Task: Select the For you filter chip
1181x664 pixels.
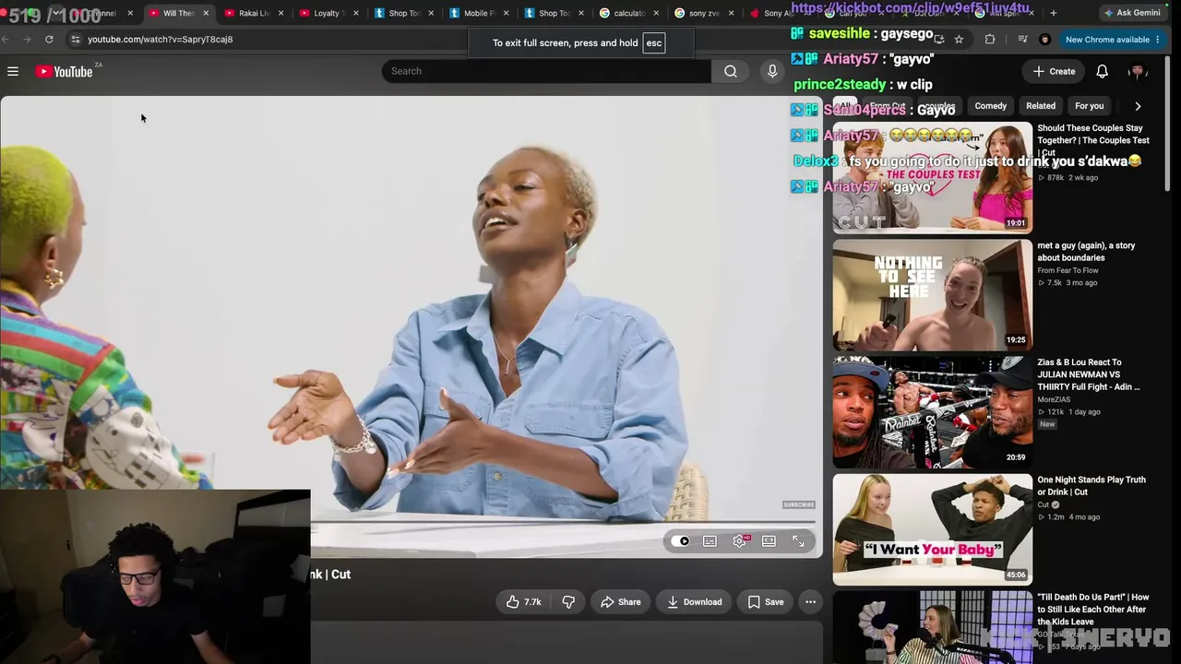Action: [x=1090, y=106]
